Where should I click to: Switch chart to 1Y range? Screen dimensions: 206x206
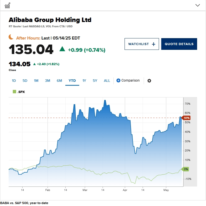(84, 81)
